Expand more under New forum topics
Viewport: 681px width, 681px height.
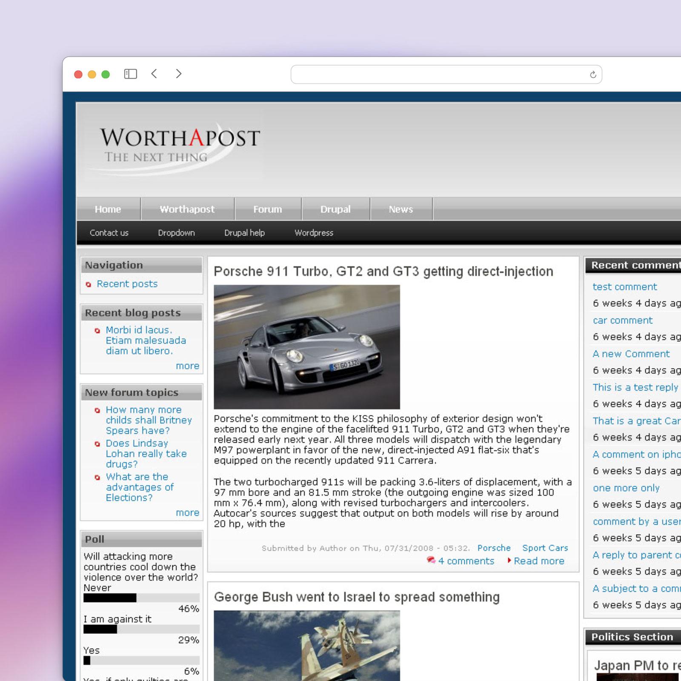[x=187, y=513]
